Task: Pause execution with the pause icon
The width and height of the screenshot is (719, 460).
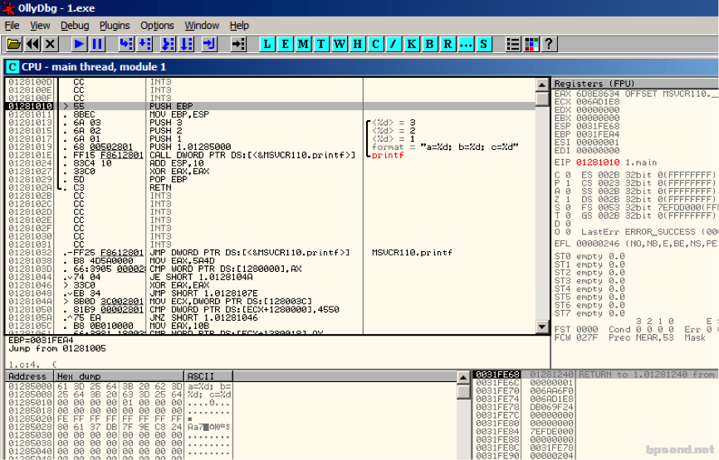Action: (97, 45)
